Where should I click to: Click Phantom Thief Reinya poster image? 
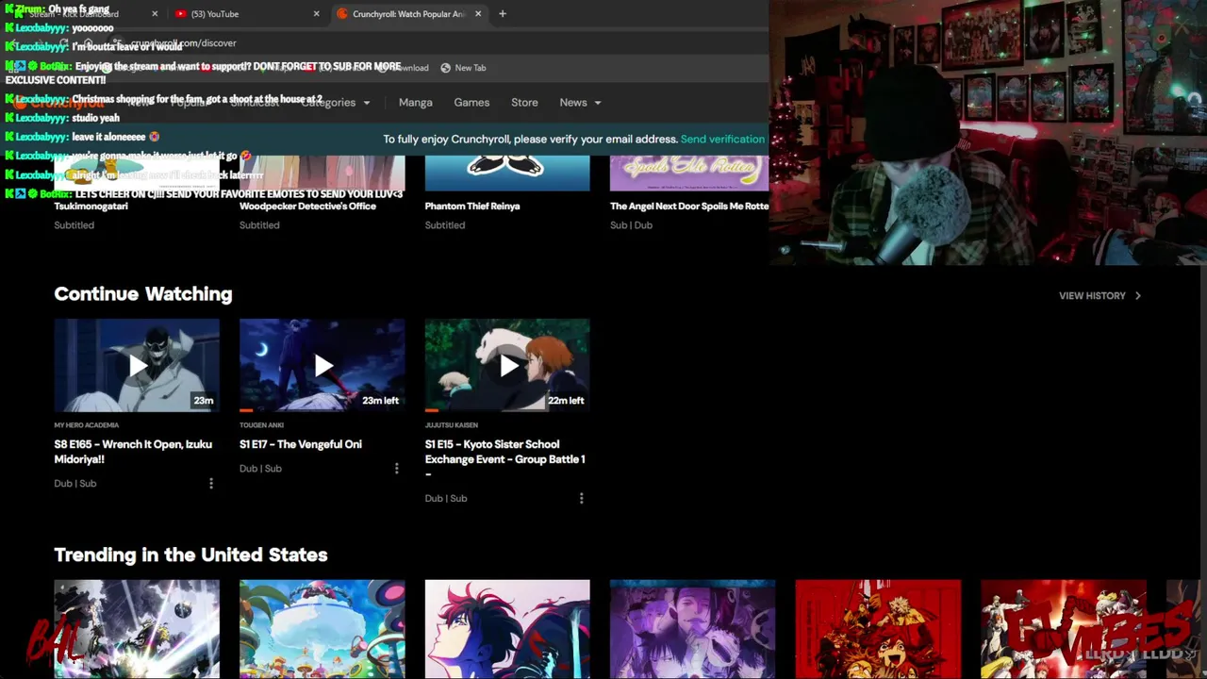tap(507, 174)
